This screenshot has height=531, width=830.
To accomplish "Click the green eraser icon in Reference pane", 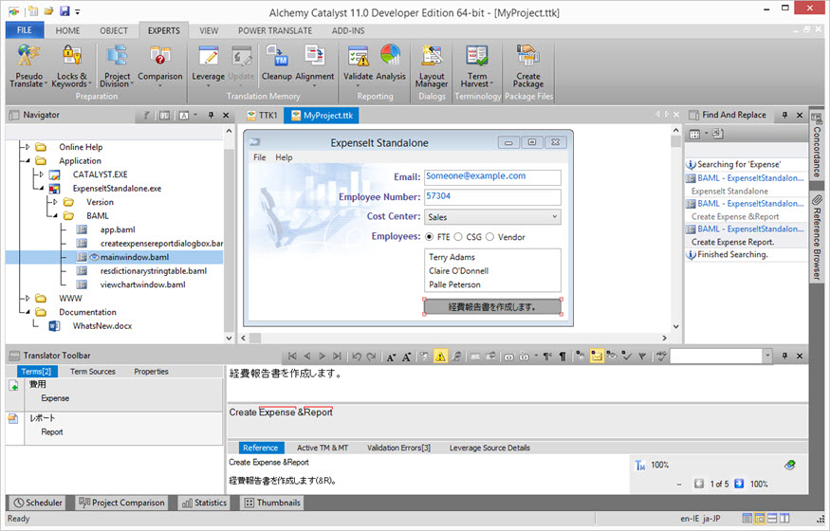I will pos(790,465).
